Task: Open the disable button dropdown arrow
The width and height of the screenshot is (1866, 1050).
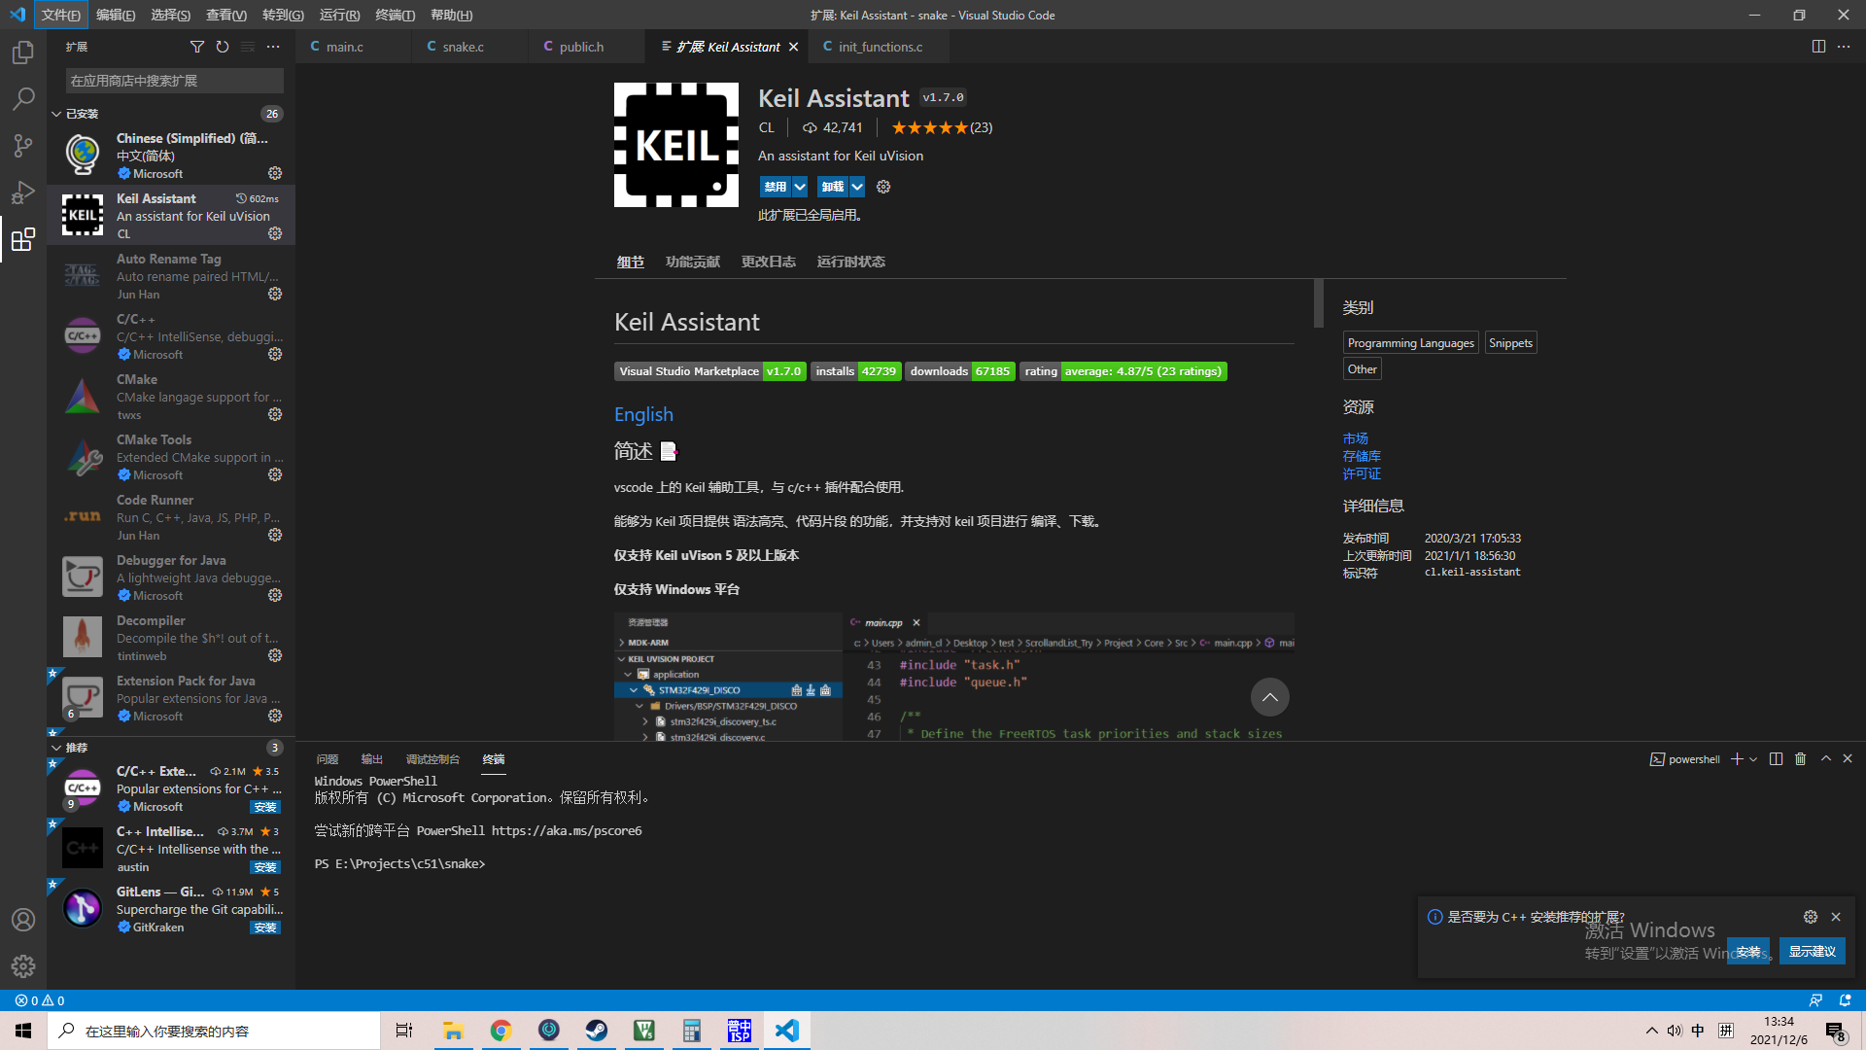Action: (x=800, y=187)
